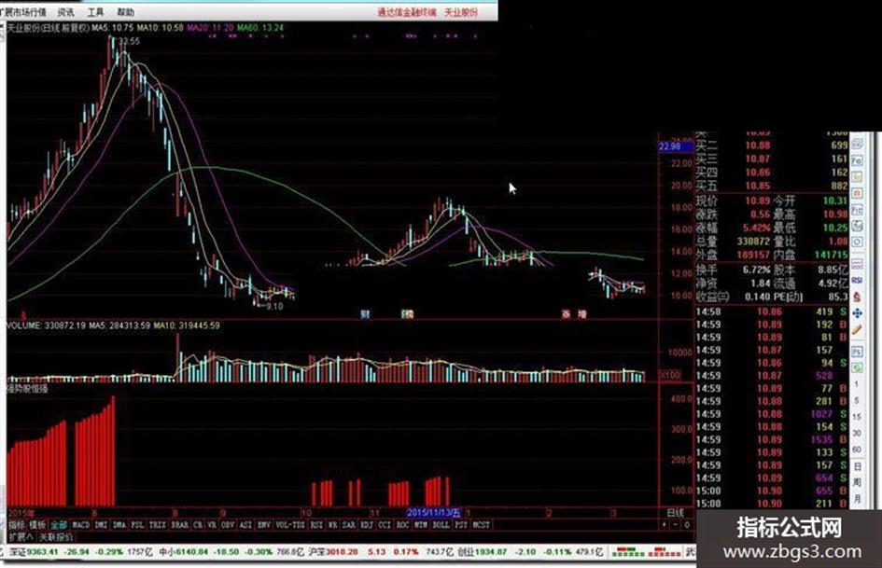Open the 关联报价 tab
The height and width of the screenshot is (568, 882).
56,537
